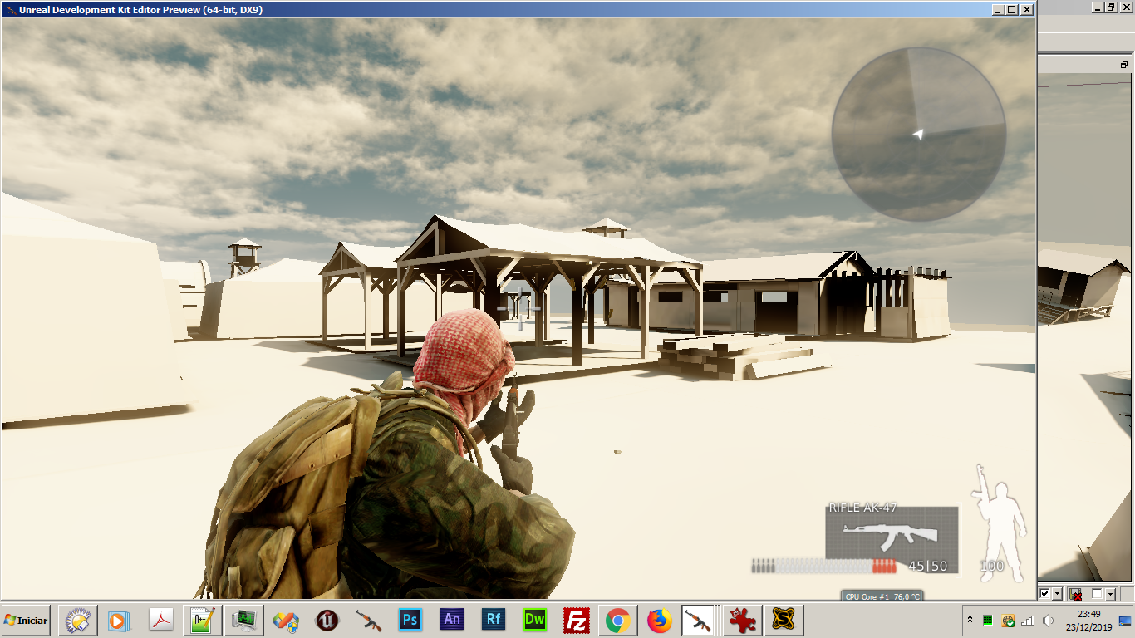
Task: Restore the editor viewport panel
Action: [1124, 64]
